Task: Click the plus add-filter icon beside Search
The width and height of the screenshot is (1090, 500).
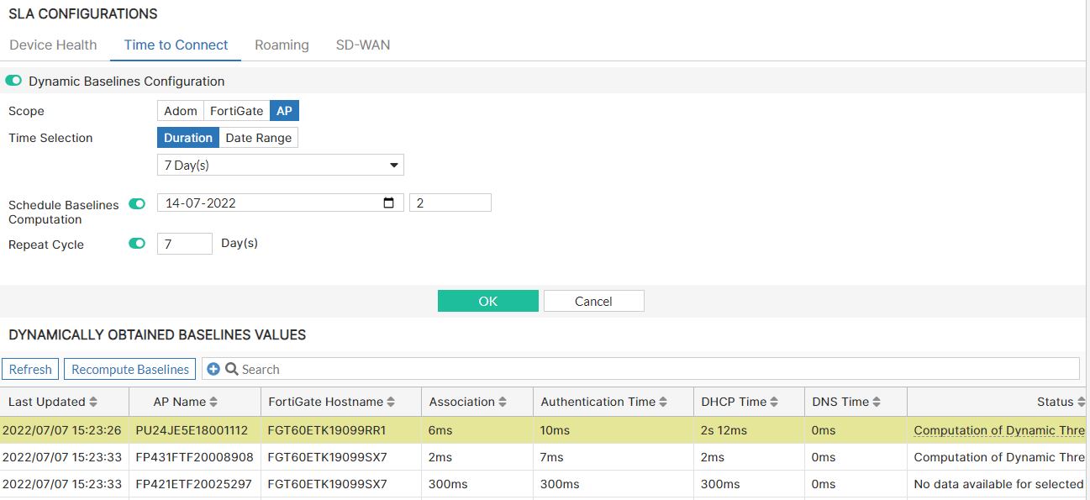Action: (x=213, y=369)
